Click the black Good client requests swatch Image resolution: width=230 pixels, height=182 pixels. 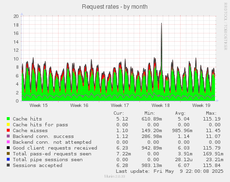[x=8, y=148]
